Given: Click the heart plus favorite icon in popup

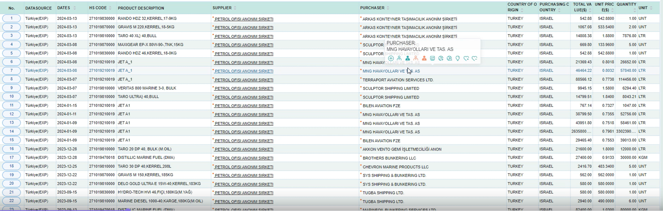Looking at the screenshot, I should pos(466,58).
